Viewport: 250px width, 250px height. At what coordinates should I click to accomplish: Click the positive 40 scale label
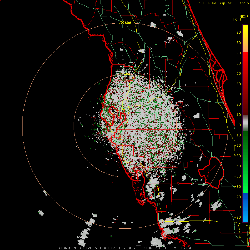coord(239,84)
